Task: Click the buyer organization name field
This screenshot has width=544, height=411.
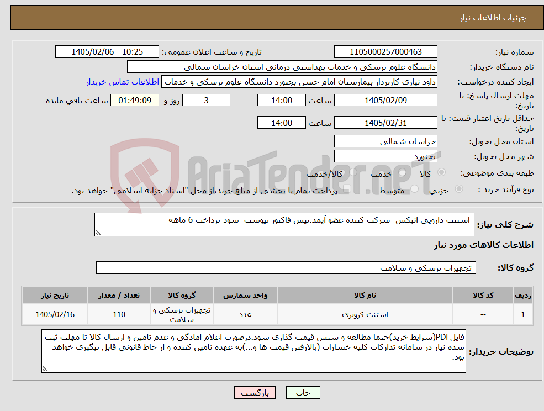Action: [282, 67]
